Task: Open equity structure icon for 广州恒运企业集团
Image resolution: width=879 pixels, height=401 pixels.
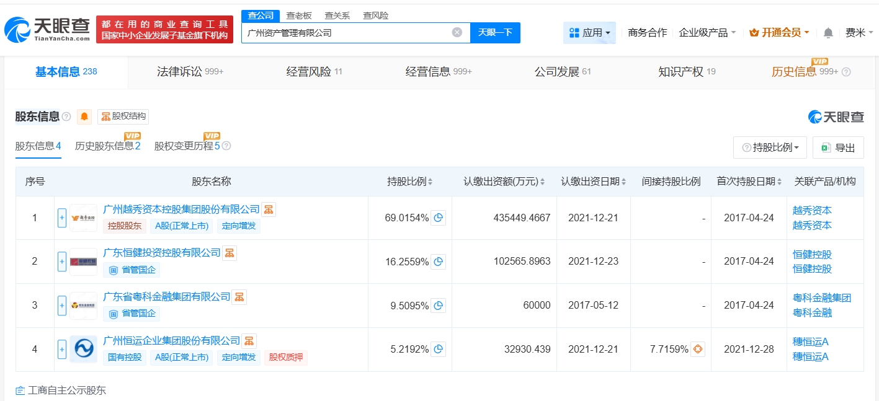Action: coord(249,341)
